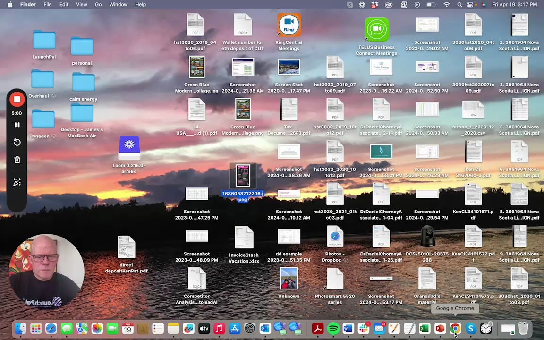Screen dimensions: 544x340
Task: Open the File menu
Action: click(48, 4)
